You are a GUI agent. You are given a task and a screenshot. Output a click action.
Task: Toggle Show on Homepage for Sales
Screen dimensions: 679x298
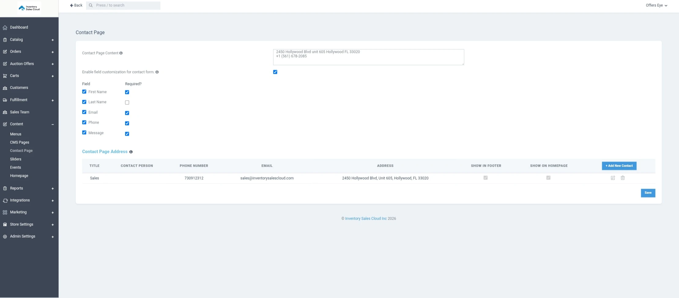[548, 178]
